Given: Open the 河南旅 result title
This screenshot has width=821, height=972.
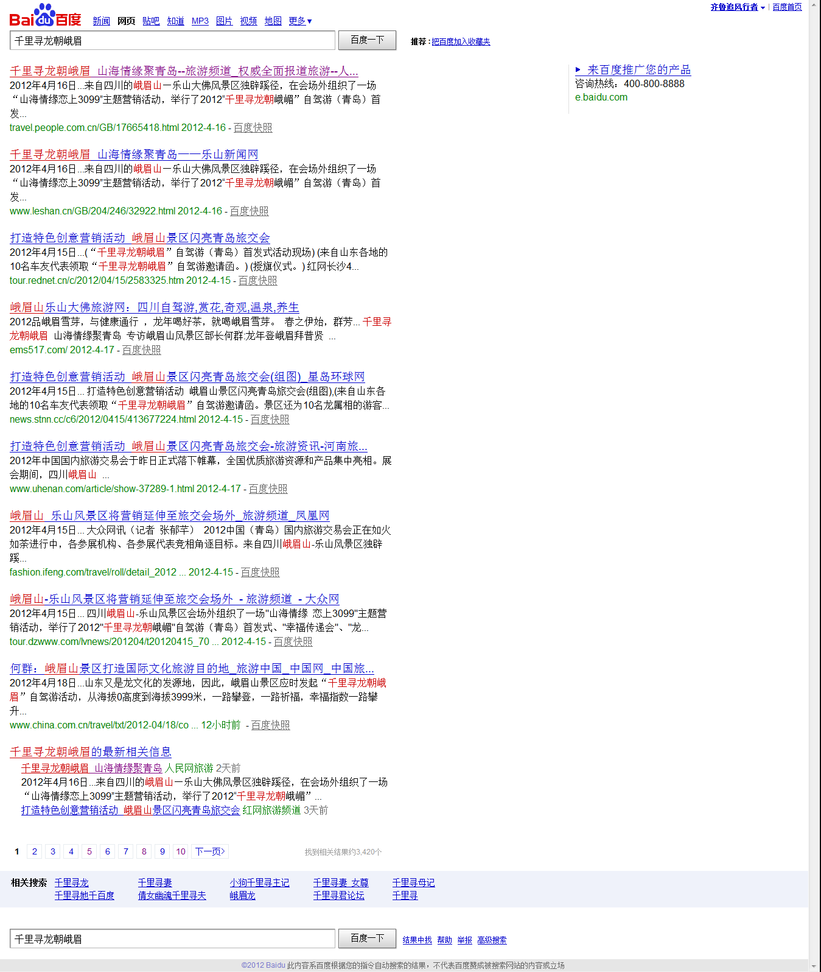Looking at the screenshot, I should [x=189, y=446].
